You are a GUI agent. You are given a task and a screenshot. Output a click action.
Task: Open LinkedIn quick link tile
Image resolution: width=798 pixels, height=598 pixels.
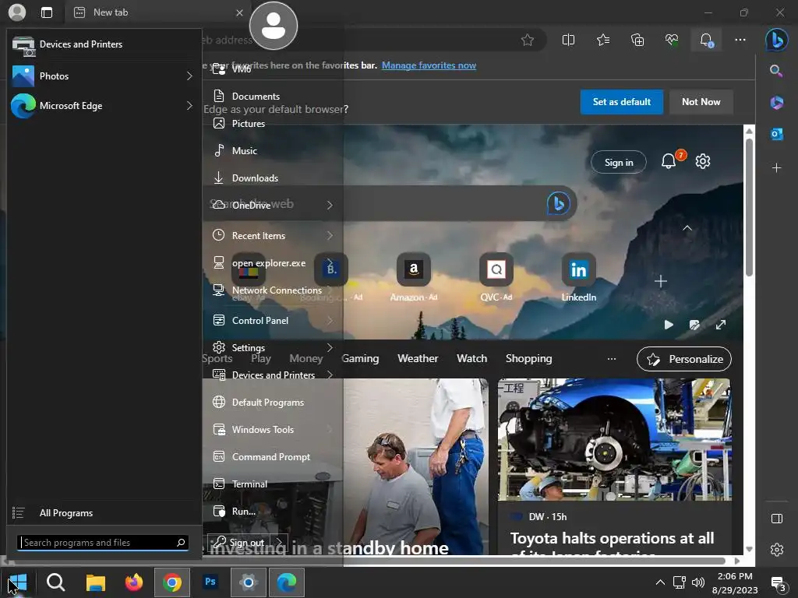(579, 277)
